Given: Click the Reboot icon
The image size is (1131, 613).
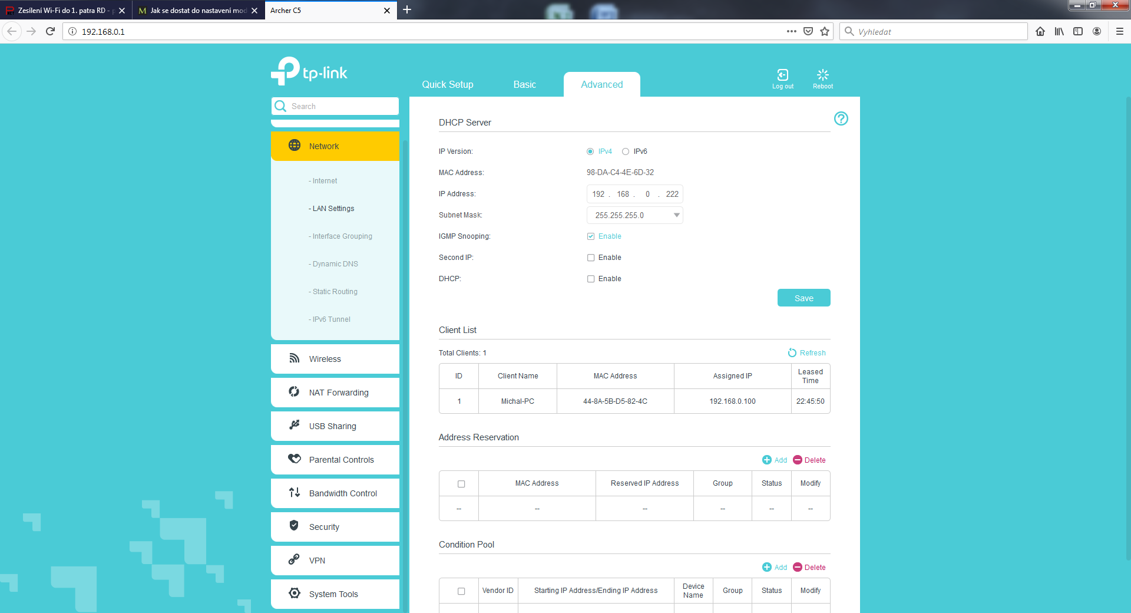Looking at the screenshot, I should tap(823, 75).
